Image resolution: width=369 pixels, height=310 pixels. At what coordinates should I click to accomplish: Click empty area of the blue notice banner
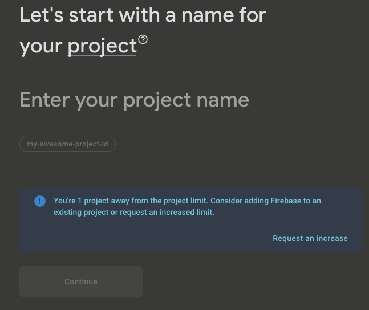coord(141,238)
